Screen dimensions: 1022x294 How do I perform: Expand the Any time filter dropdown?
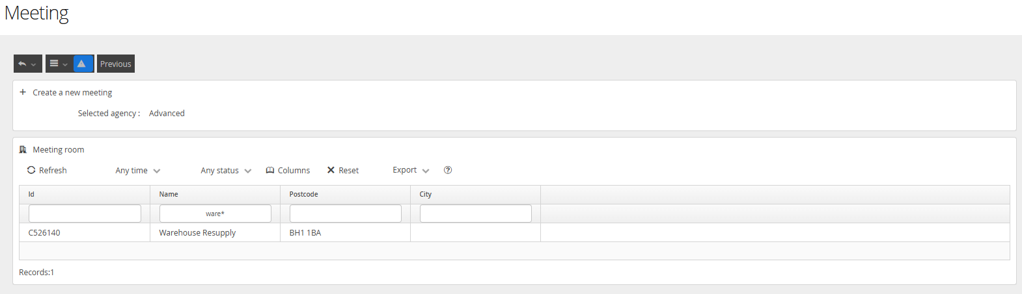137,171
